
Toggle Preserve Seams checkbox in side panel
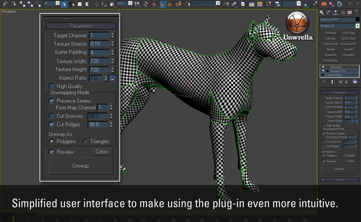pyautogui.click(x=323, y=134)
